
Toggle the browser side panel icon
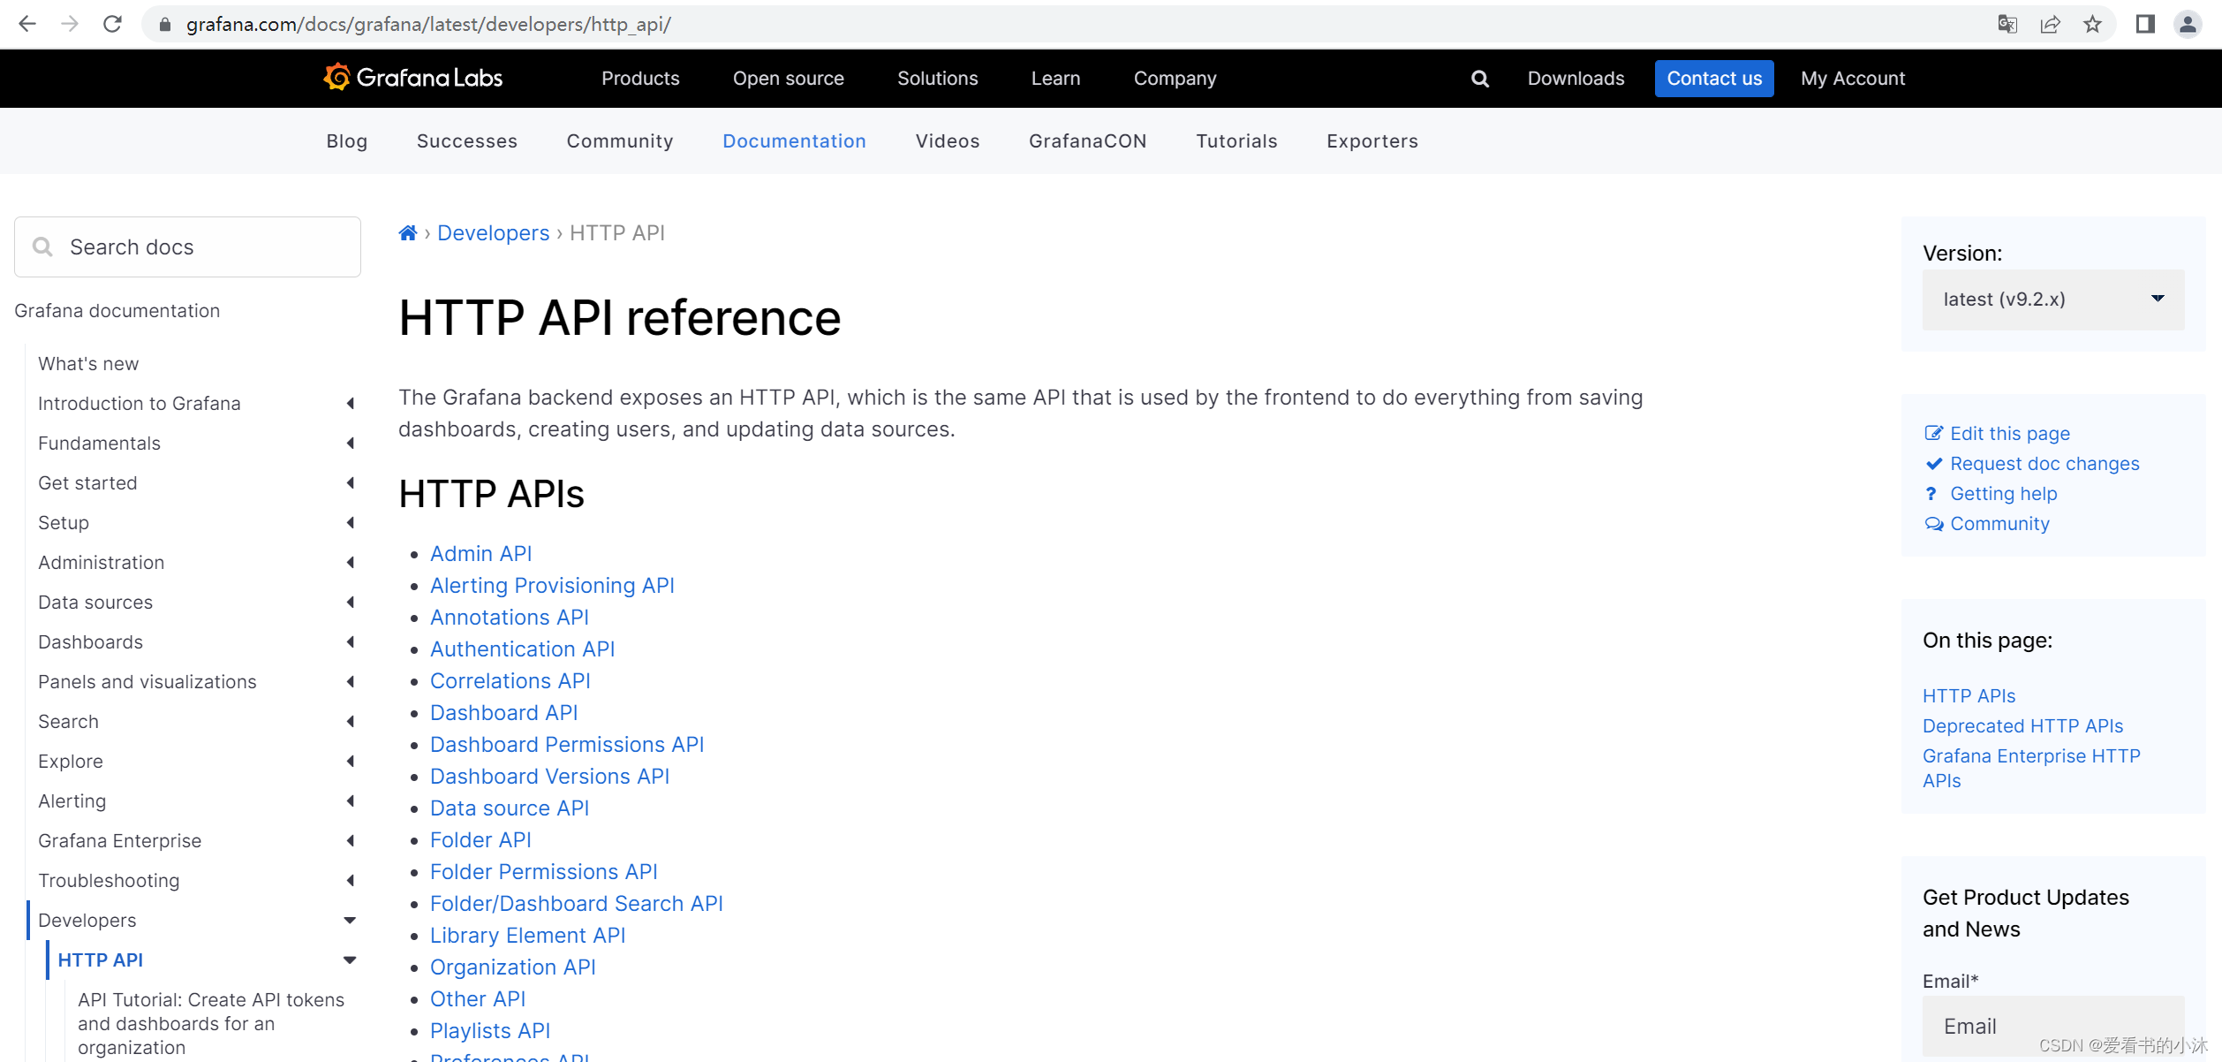pos(2145,24)
